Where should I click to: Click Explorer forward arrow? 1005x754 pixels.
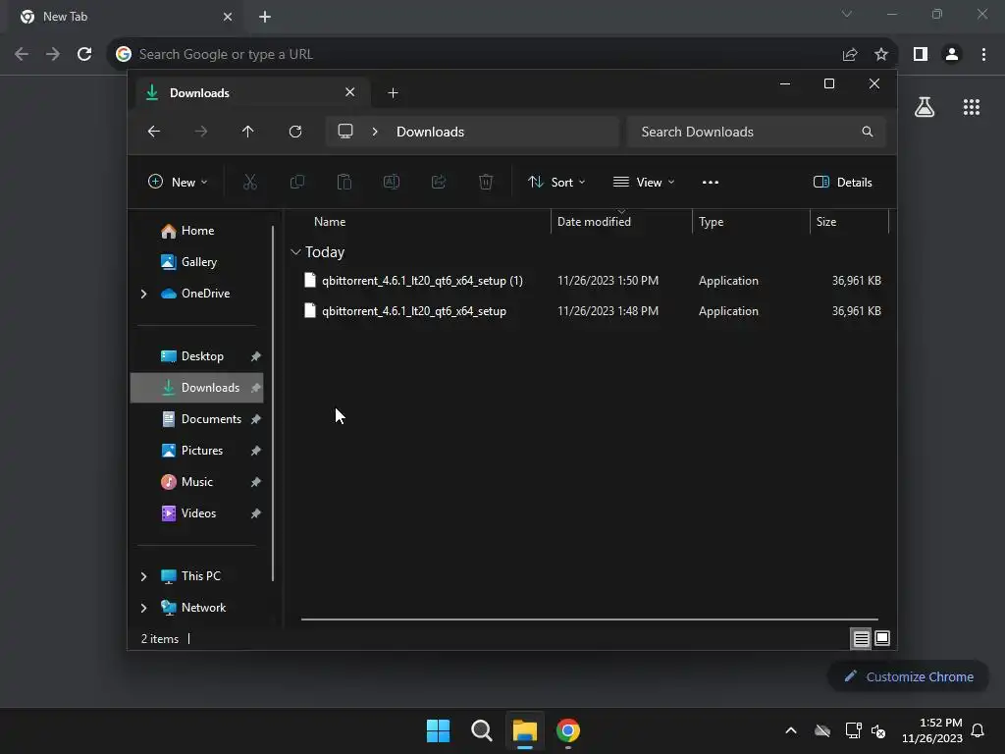coord(201,132)
